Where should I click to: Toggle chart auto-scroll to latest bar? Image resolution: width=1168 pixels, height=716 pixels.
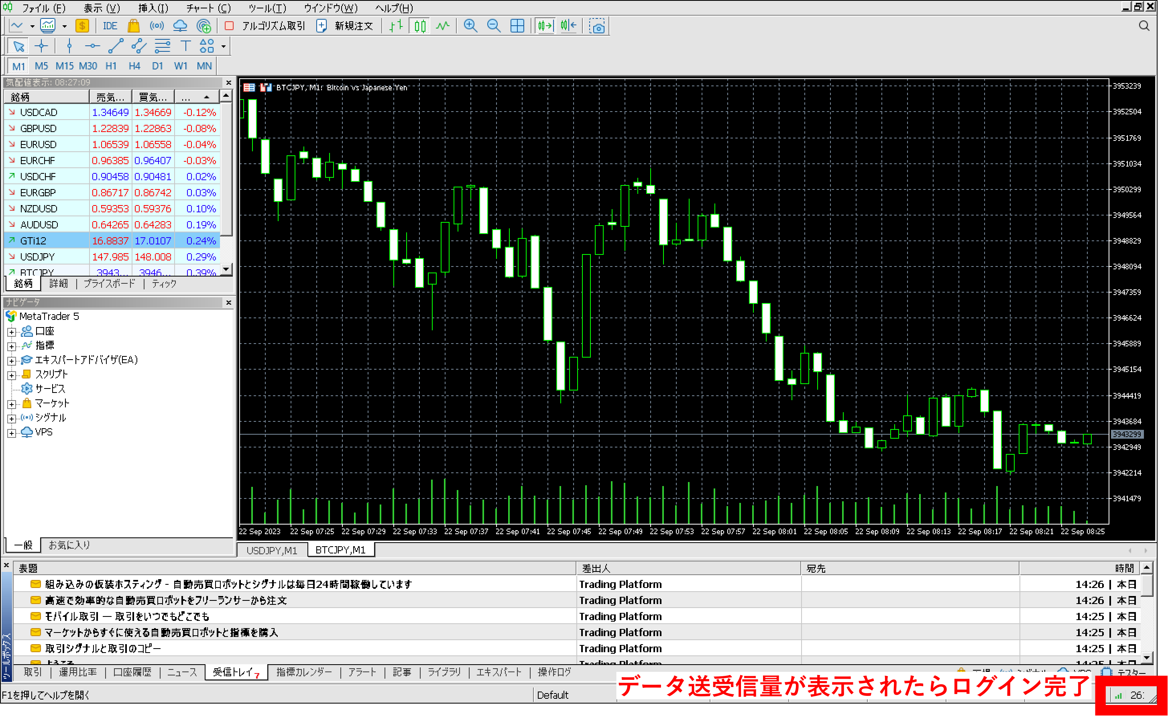pyautogui.click(x=545, y=26)
